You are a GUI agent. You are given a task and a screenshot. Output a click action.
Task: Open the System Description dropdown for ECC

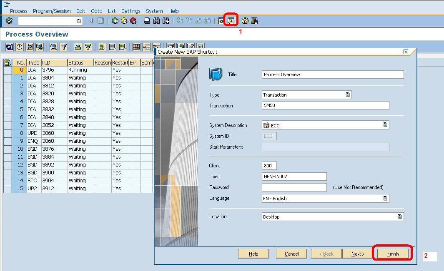coord(386,125)
